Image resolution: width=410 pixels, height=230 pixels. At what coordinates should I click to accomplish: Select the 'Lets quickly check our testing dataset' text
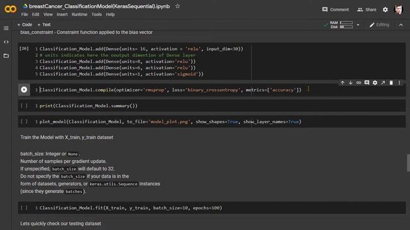click(60, 224)
